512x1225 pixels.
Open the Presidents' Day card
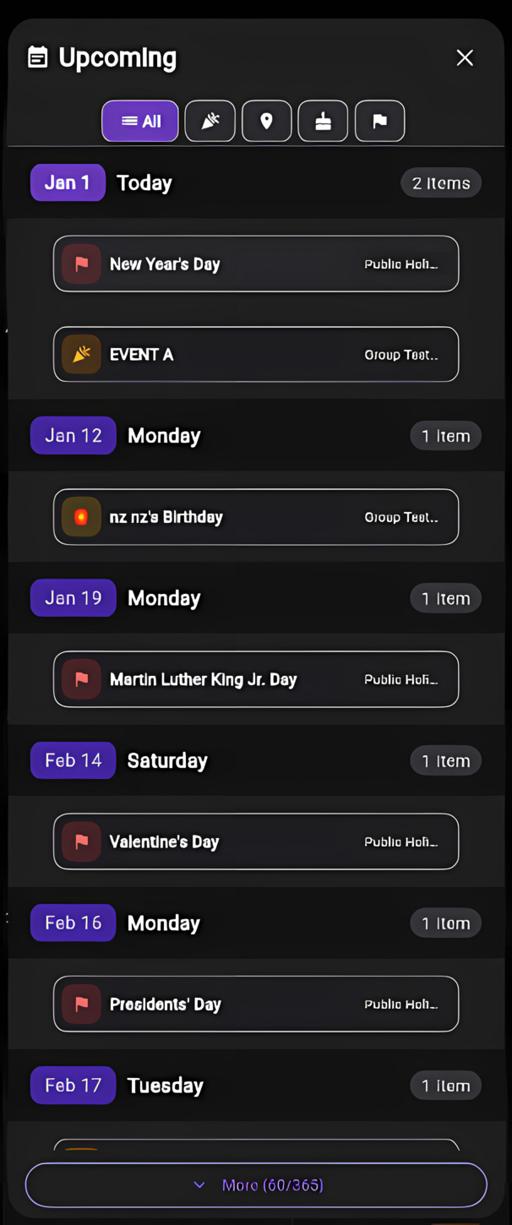click(x=256, y=1004)
